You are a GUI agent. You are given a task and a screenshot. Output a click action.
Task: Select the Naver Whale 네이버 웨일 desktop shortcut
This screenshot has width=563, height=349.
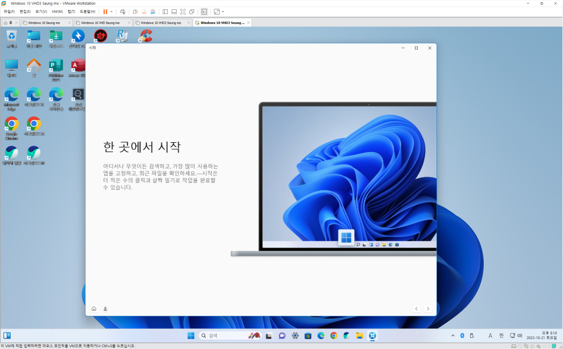point(12,156)
